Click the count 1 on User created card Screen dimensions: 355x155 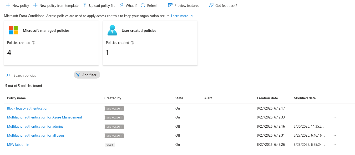107,53
